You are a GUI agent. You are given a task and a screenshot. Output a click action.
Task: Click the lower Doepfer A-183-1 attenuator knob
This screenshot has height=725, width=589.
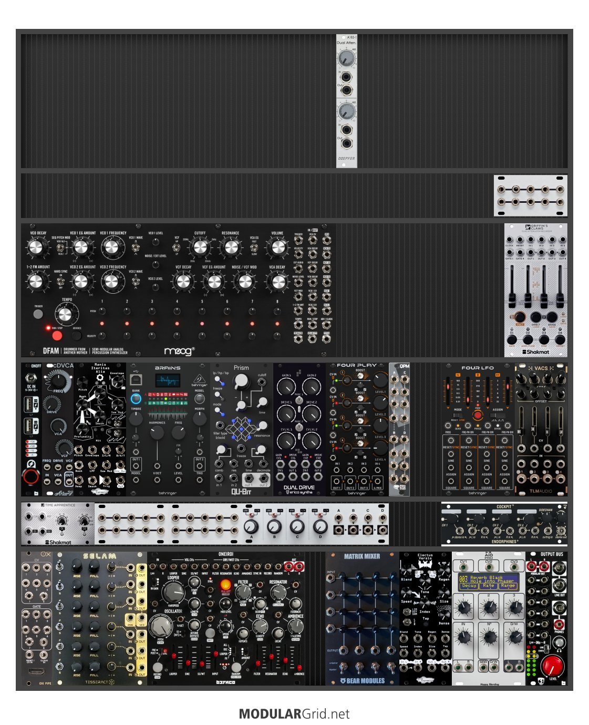(x=346, y=111)
